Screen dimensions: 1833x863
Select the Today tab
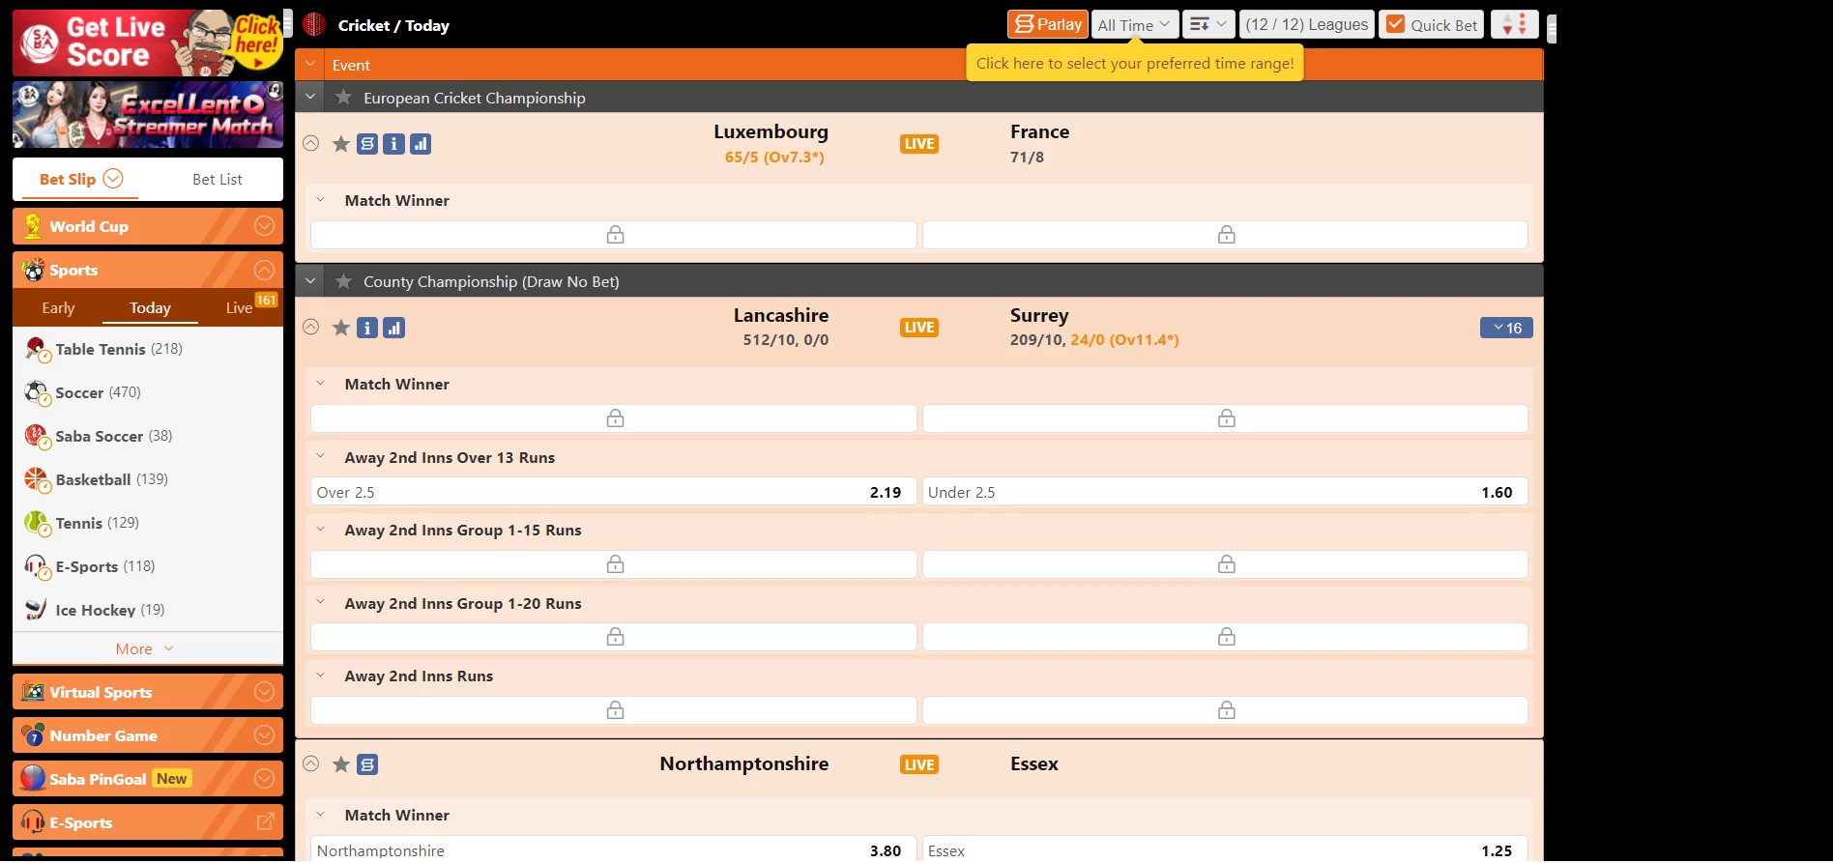(x=150, y=307)
